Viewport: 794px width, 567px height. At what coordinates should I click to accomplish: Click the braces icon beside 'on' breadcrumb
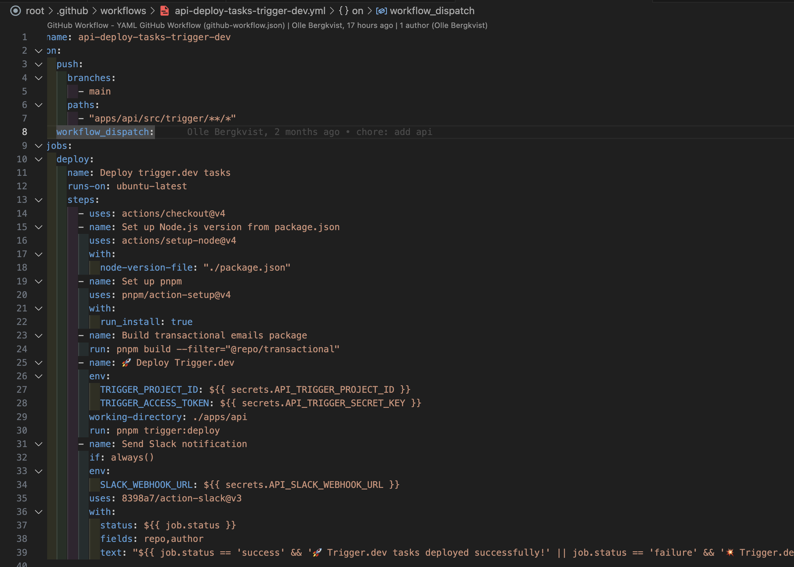pos(344,11)
